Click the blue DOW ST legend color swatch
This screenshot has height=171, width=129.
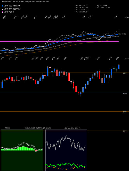point(3,6)
